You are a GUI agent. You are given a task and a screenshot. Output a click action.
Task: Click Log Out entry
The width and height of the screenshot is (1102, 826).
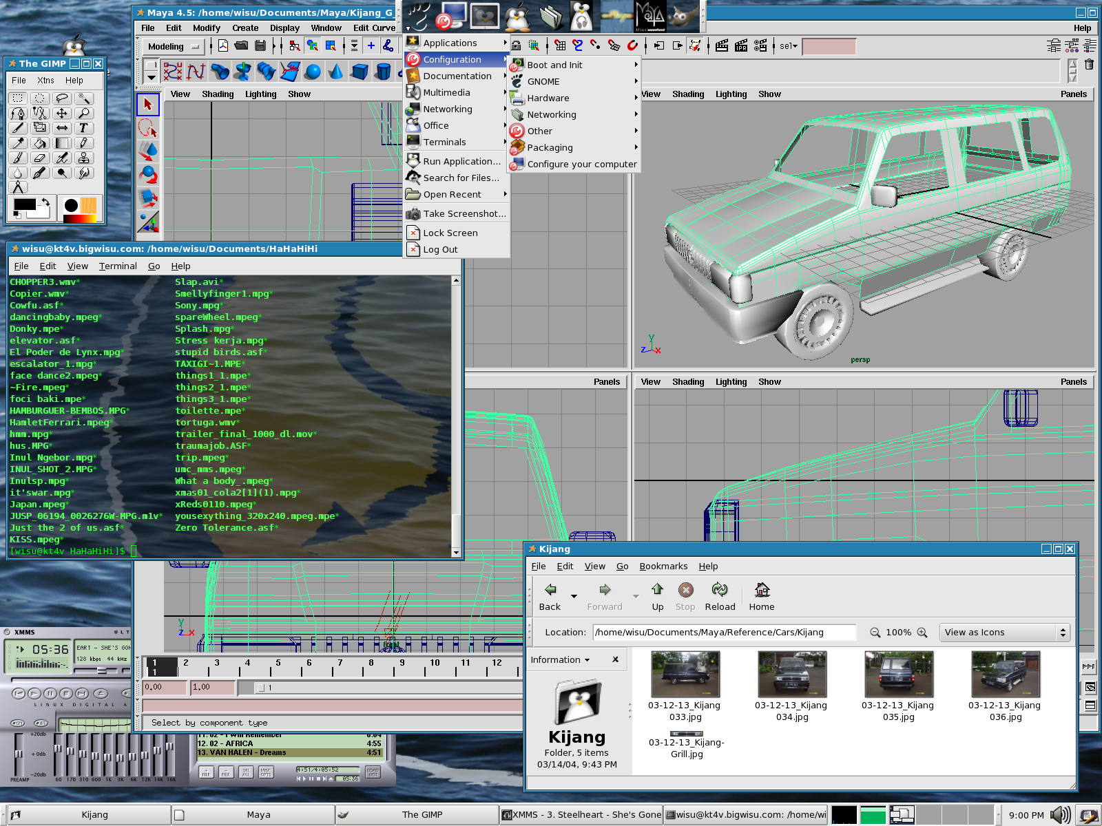tap(457, 249)
